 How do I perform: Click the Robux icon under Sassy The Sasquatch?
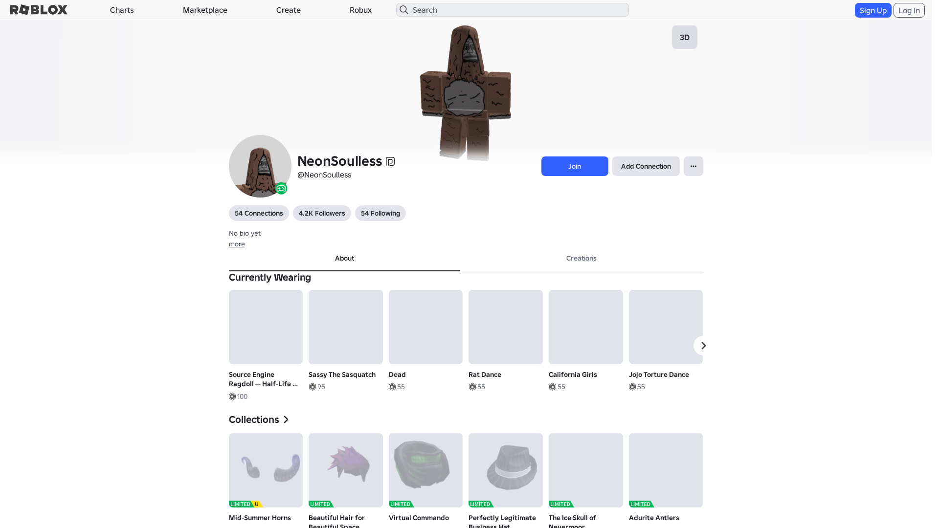click(313, 387)
